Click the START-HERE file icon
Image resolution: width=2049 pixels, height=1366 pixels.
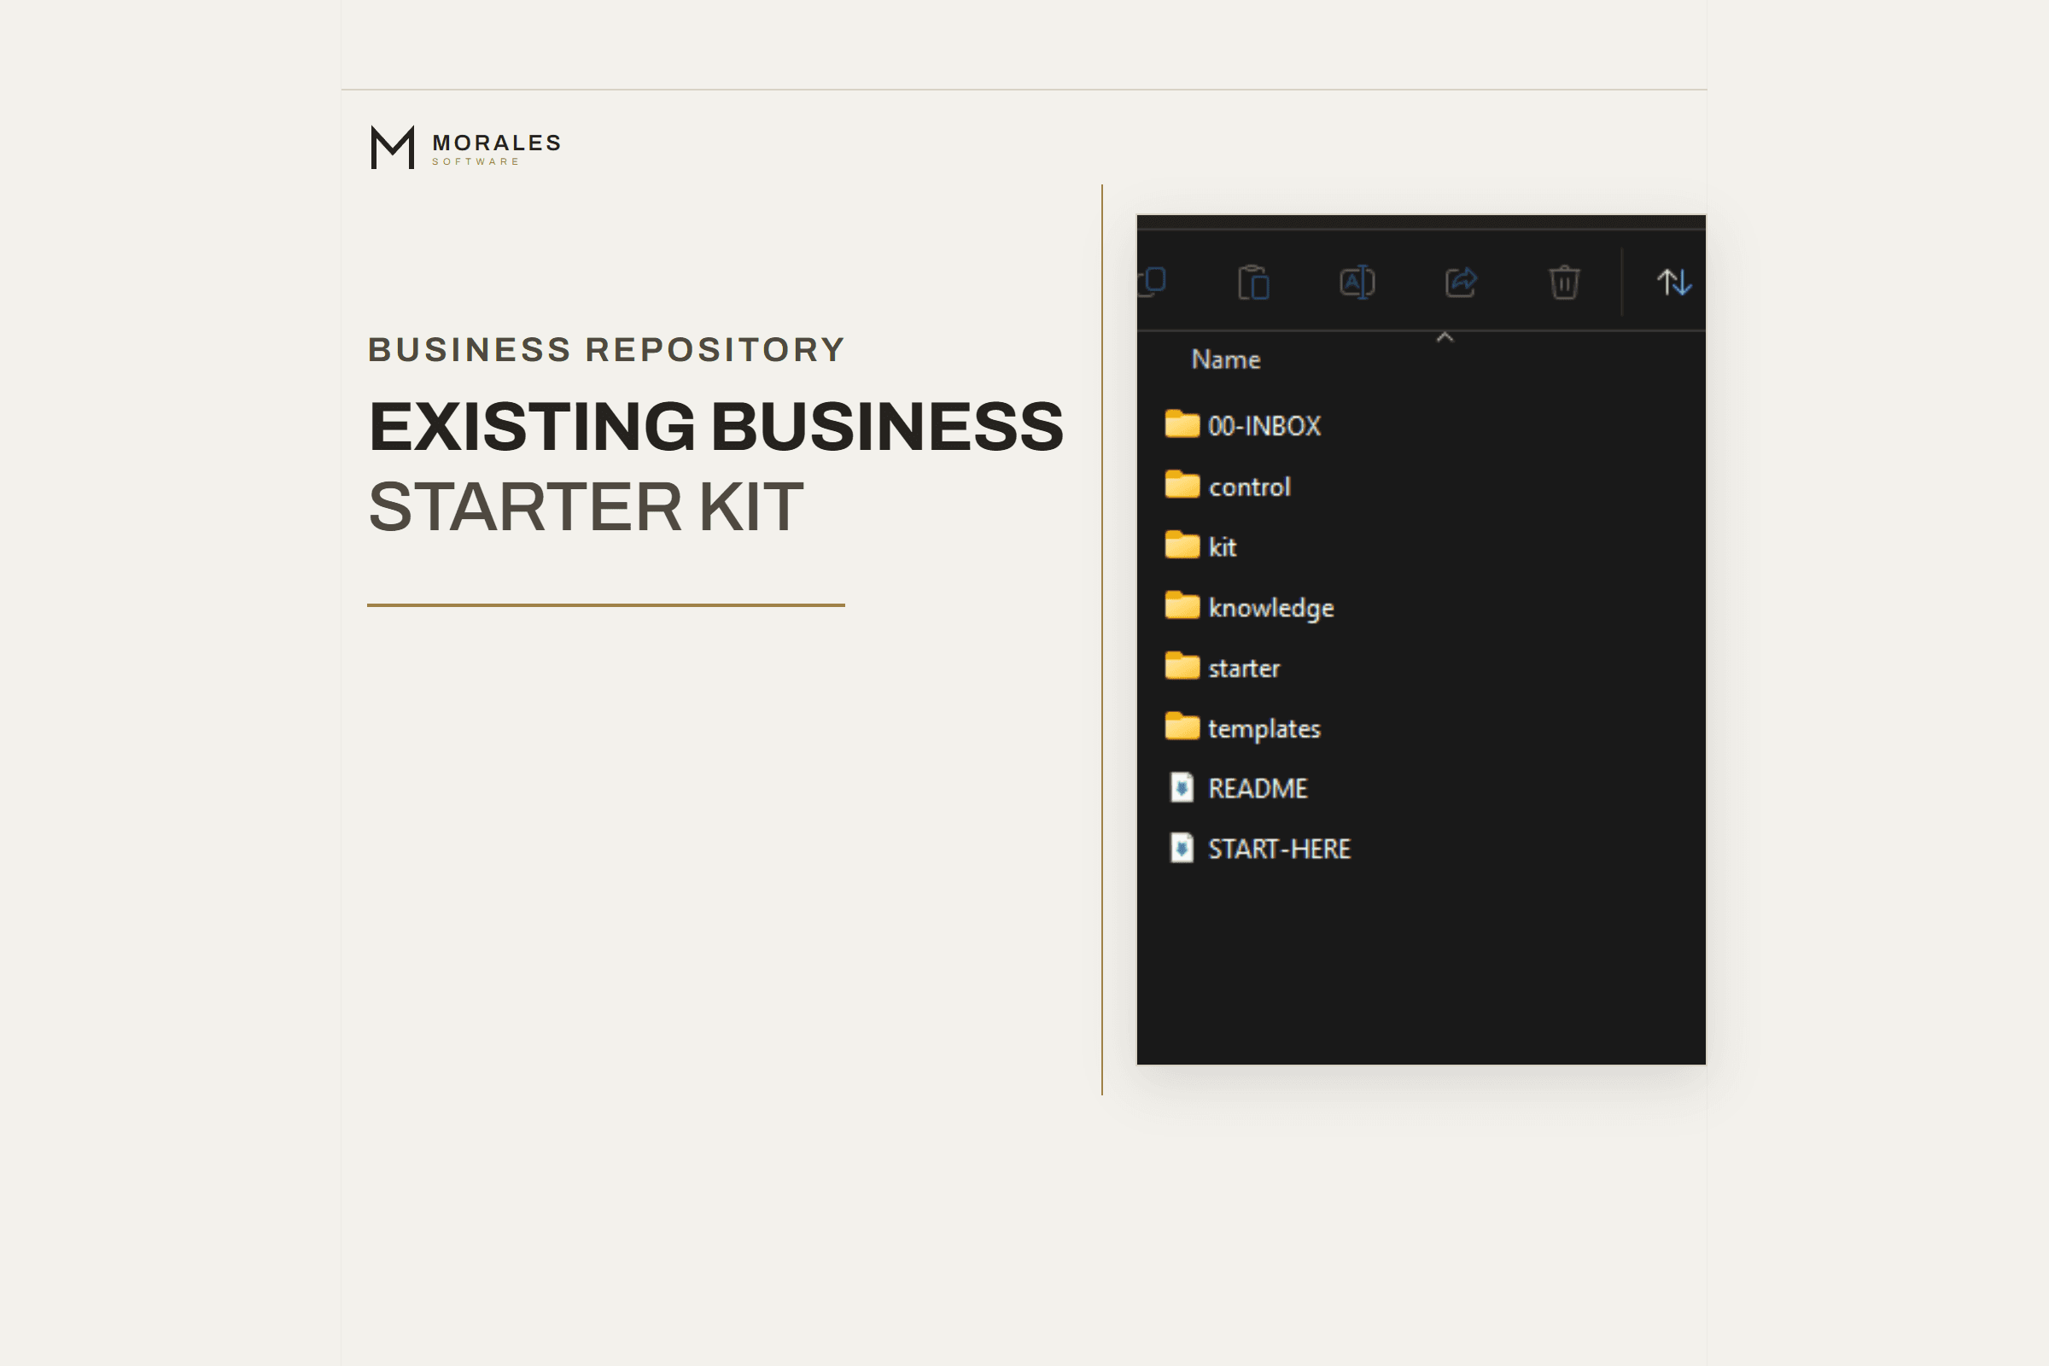point(1182,848)
